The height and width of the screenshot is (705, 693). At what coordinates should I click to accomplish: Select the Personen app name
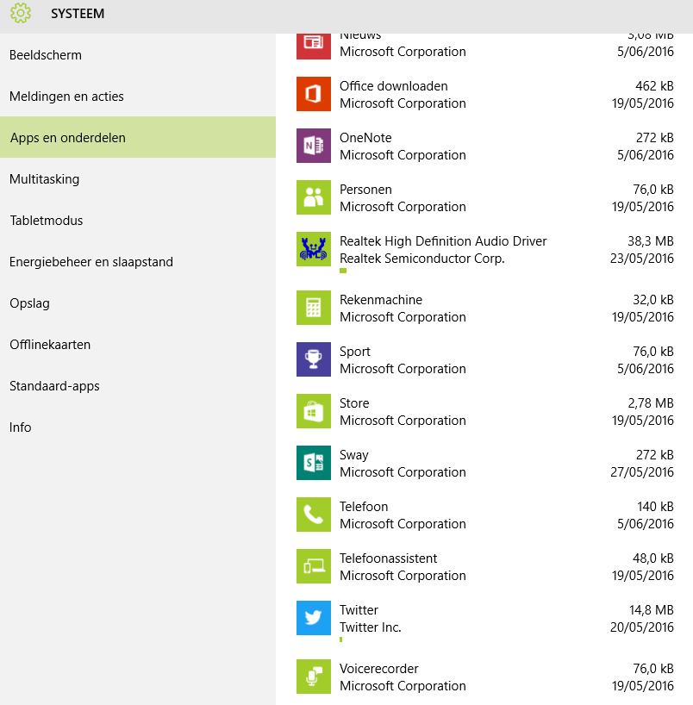point(365,190)
